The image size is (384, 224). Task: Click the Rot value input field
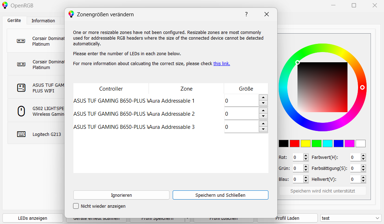(298, 157)
